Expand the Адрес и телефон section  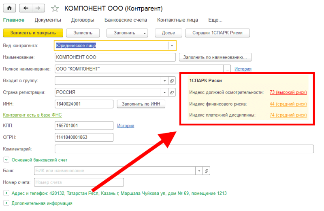point(6,193)
